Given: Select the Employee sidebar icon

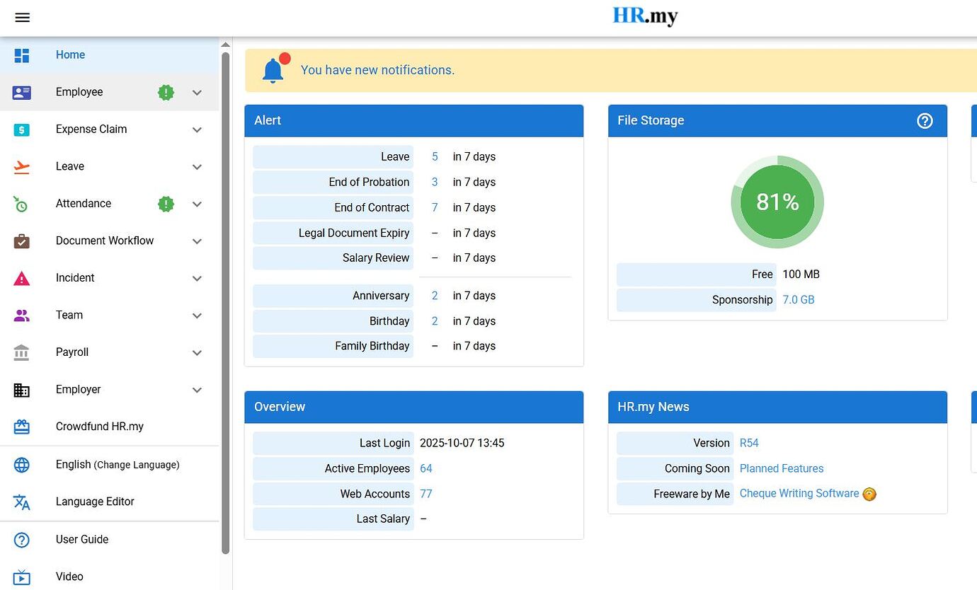Looking at the screenshot, I should tap(21, 92).
